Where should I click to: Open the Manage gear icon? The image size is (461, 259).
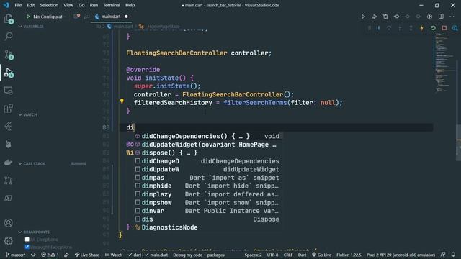8,241
